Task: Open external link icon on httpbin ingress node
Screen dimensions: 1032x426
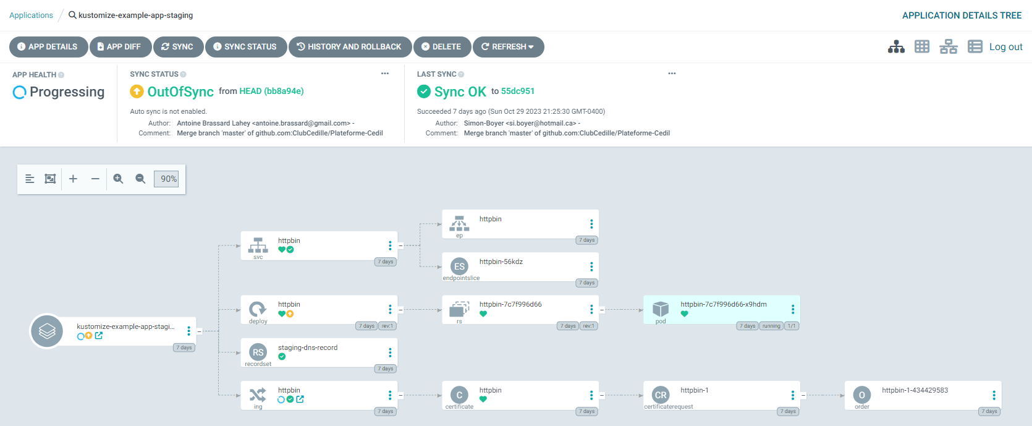Action: click(x=300, y=399)
